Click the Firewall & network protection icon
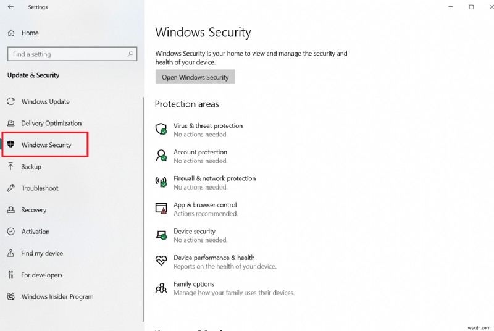Viewport: 494px width, 331px height. (161, 182)
